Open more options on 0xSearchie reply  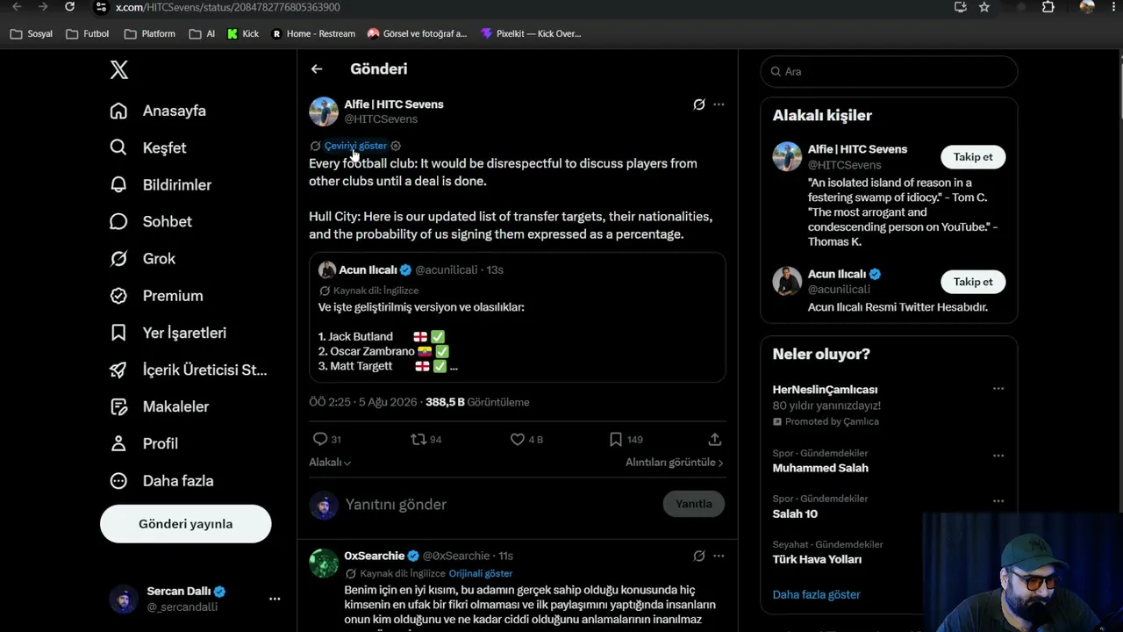(719, 556)
